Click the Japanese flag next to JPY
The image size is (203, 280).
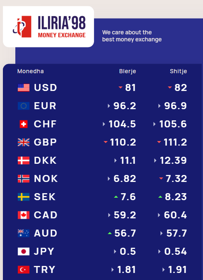pos(23,252)
